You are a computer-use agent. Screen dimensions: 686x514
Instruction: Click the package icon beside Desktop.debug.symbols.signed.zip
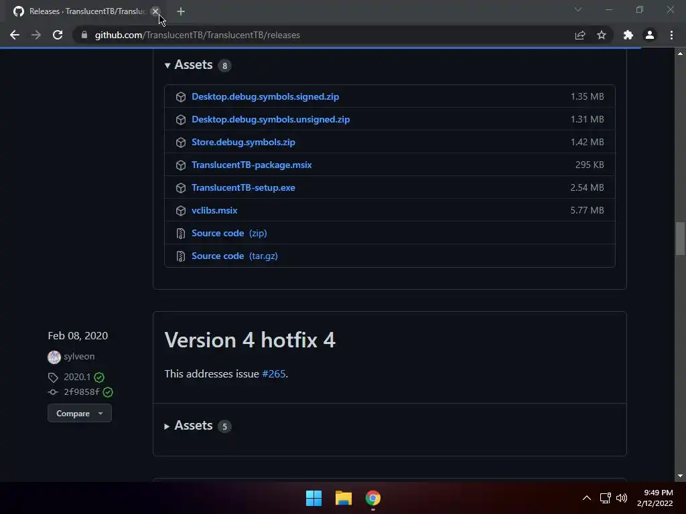coord(181,97)
